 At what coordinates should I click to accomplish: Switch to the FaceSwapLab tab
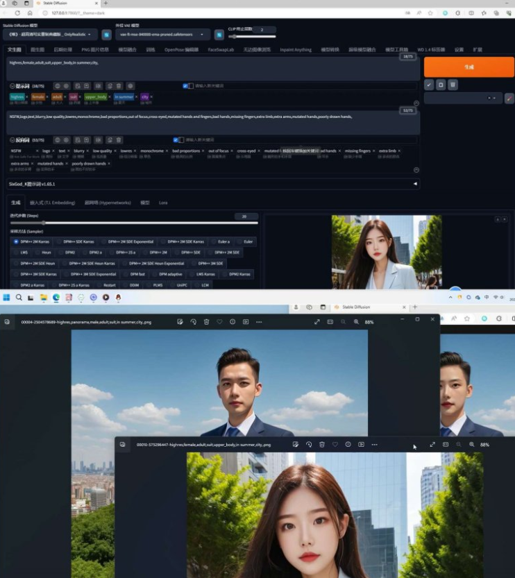pyautogui.click(x=221, y=50)
